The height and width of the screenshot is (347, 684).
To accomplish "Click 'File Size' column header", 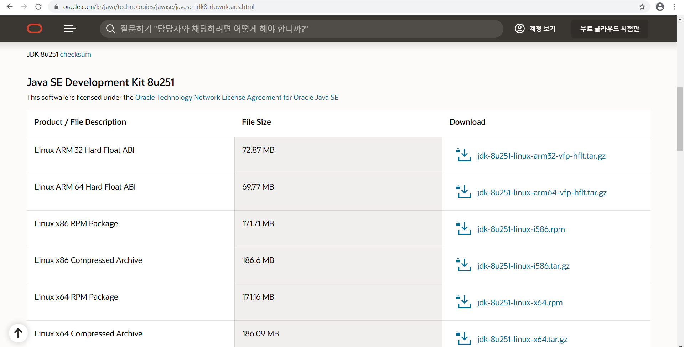I will (256, 122).
